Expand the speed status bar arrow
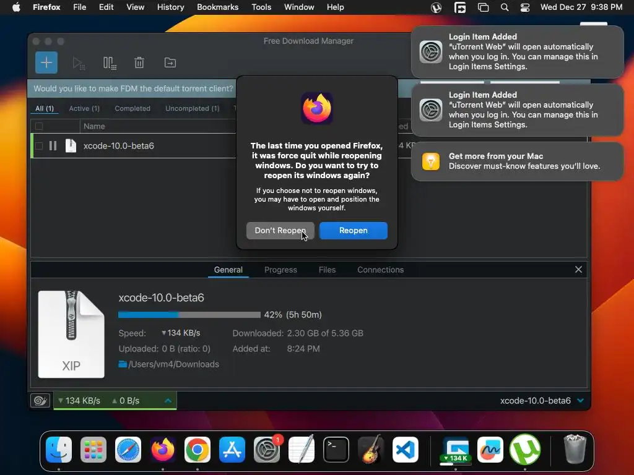 click(x=168, y=401)
